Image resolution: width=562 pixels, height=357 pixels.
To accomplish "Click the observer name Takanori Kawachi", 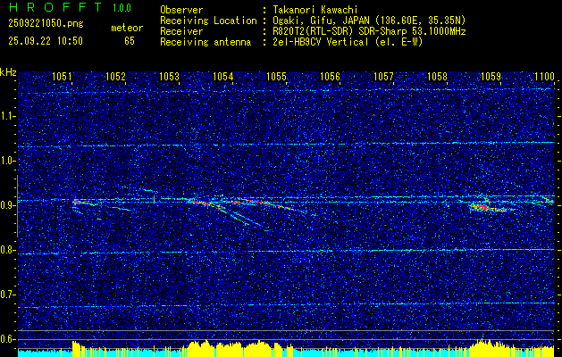I will coord(314,10).
